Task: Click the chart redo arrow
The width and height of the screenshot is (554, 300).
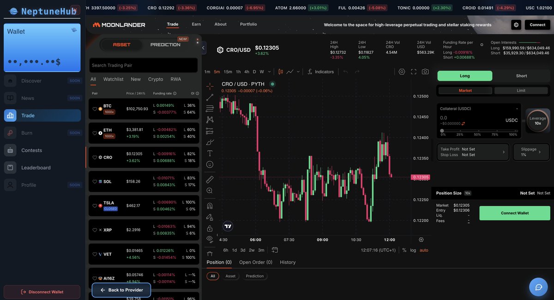Action: click(x=357, y=72)
